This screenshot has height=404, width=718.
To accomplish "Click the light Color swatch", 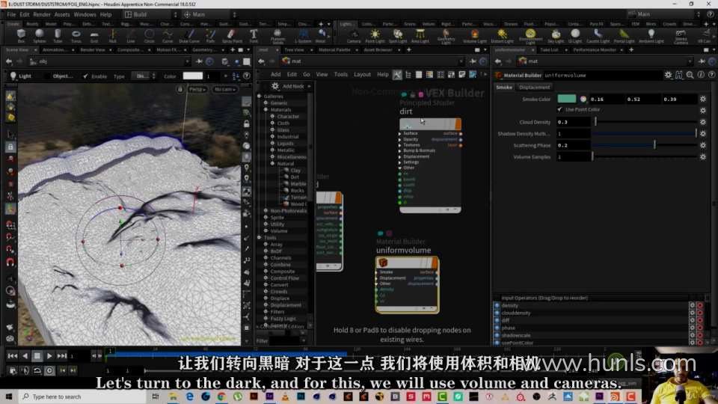I will (193, 76).
